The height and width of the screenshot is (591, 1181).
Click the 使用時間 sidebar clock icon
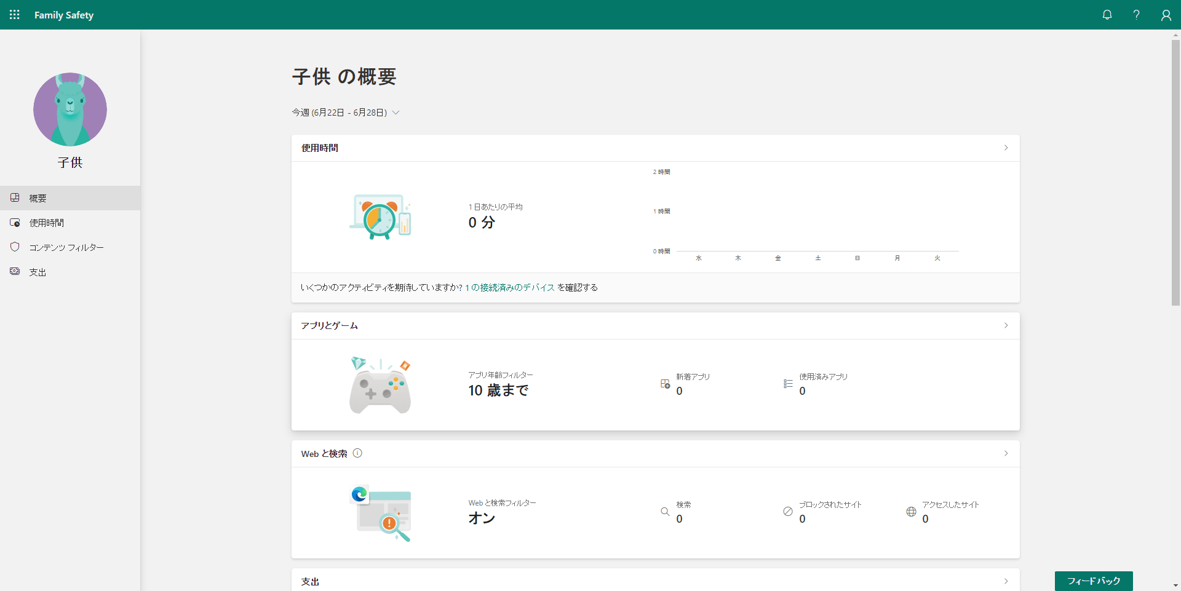[15, 223]
